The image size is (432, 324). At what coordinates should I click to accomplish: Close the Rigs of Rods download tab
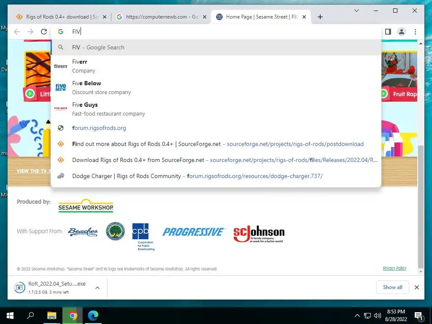click(x=105, y=17)
